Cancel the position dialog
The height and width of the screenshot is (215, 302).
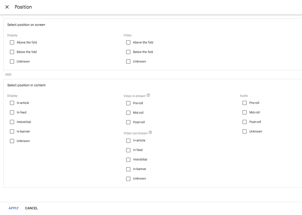pos(32,208)
